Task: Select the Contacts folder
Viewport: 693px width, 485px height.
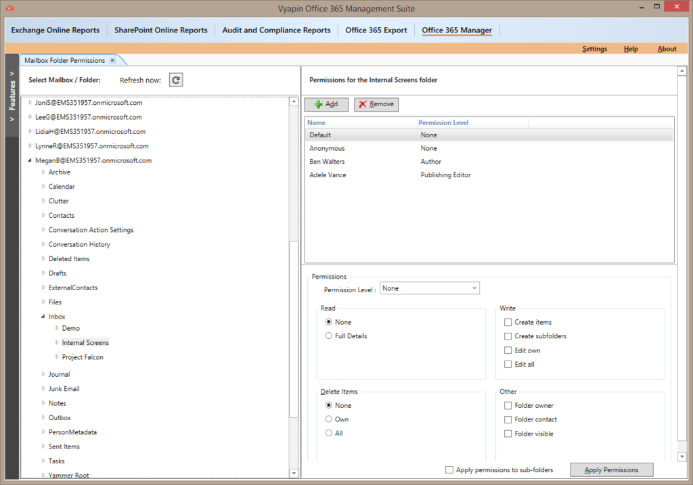Action: tap(62, 216)
